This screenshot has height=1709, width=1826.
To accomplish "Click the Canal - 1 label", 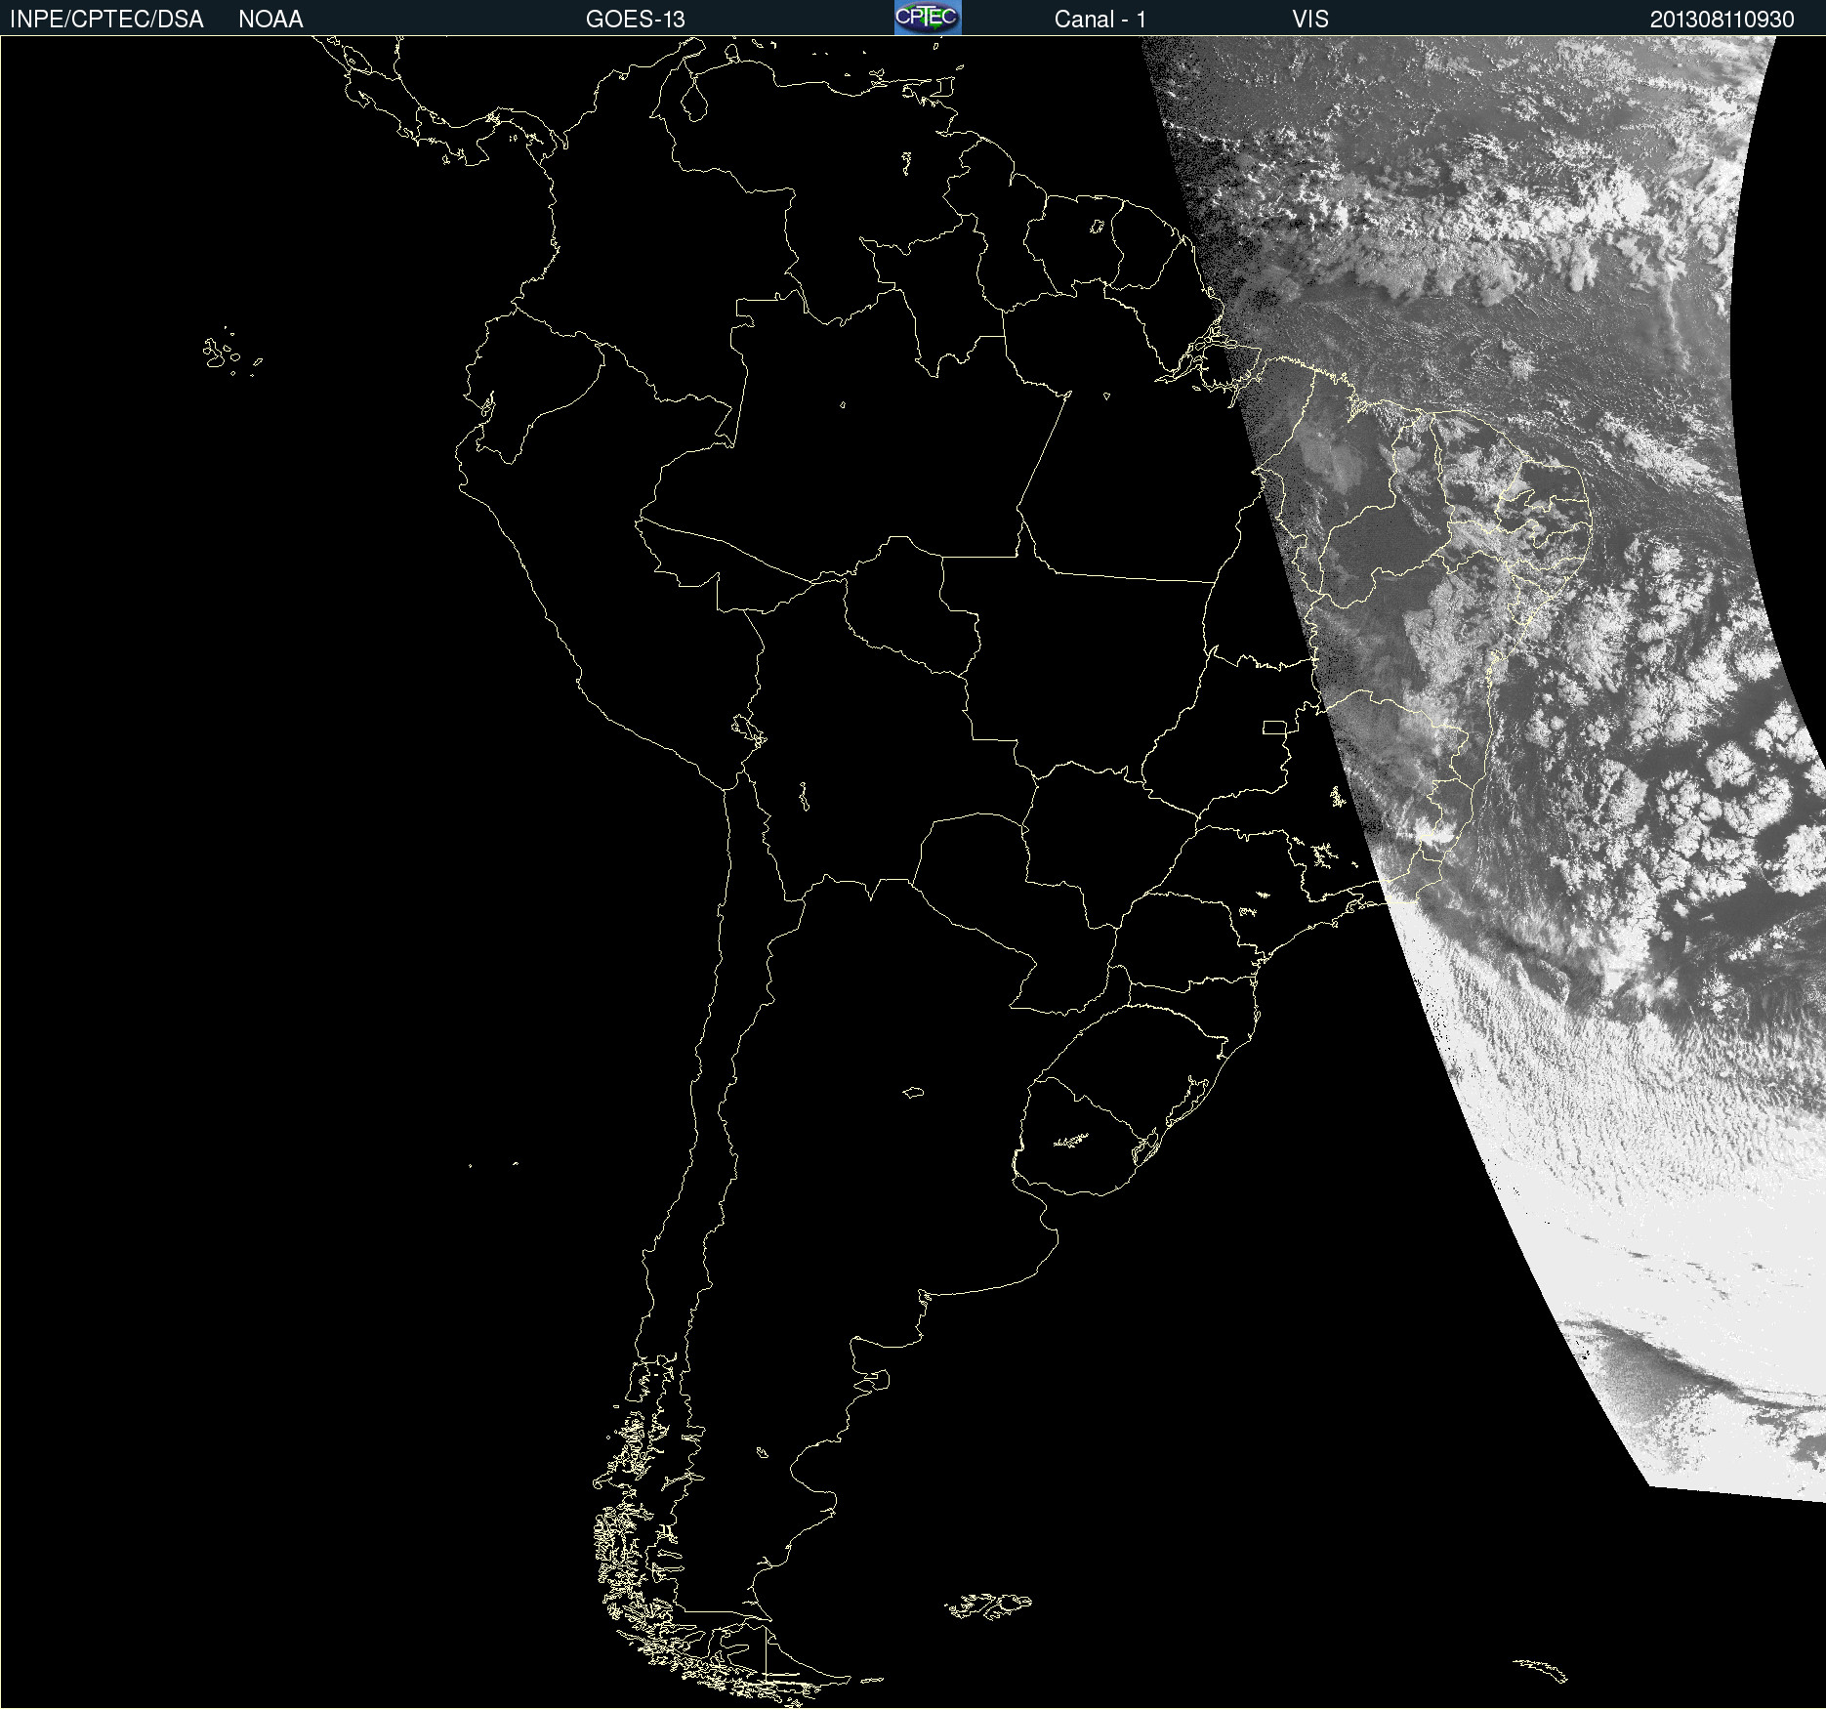I will tap(1100, 20).
